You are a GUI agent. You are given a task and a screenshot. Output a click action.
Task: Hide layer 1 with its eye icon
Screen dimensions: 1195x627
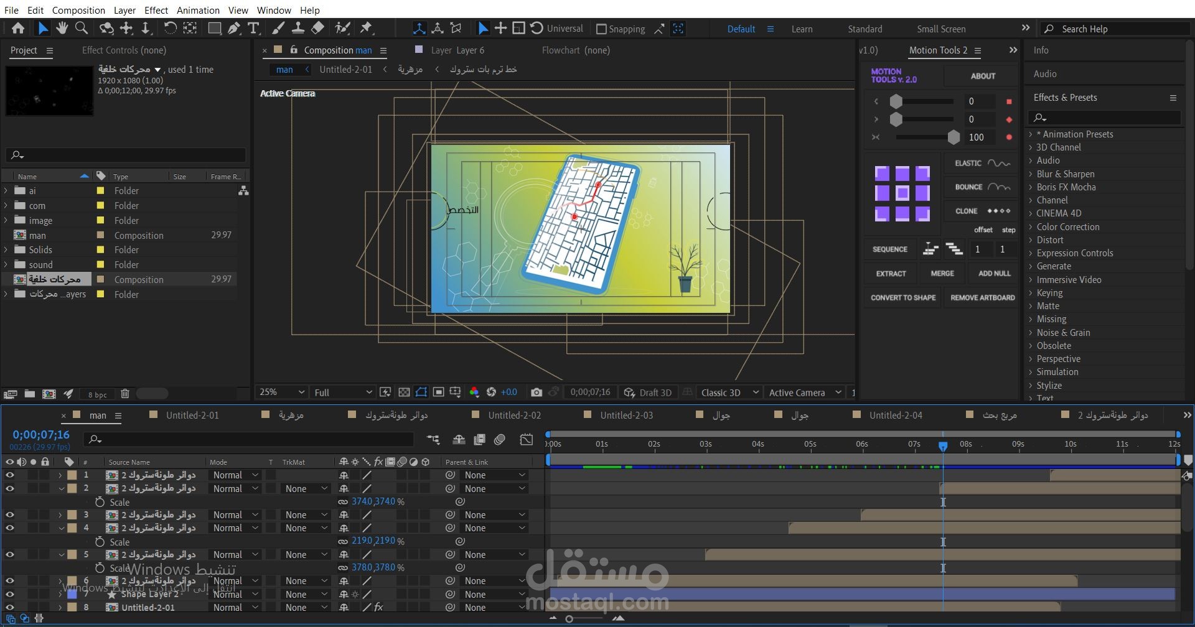tap(9, 475)
